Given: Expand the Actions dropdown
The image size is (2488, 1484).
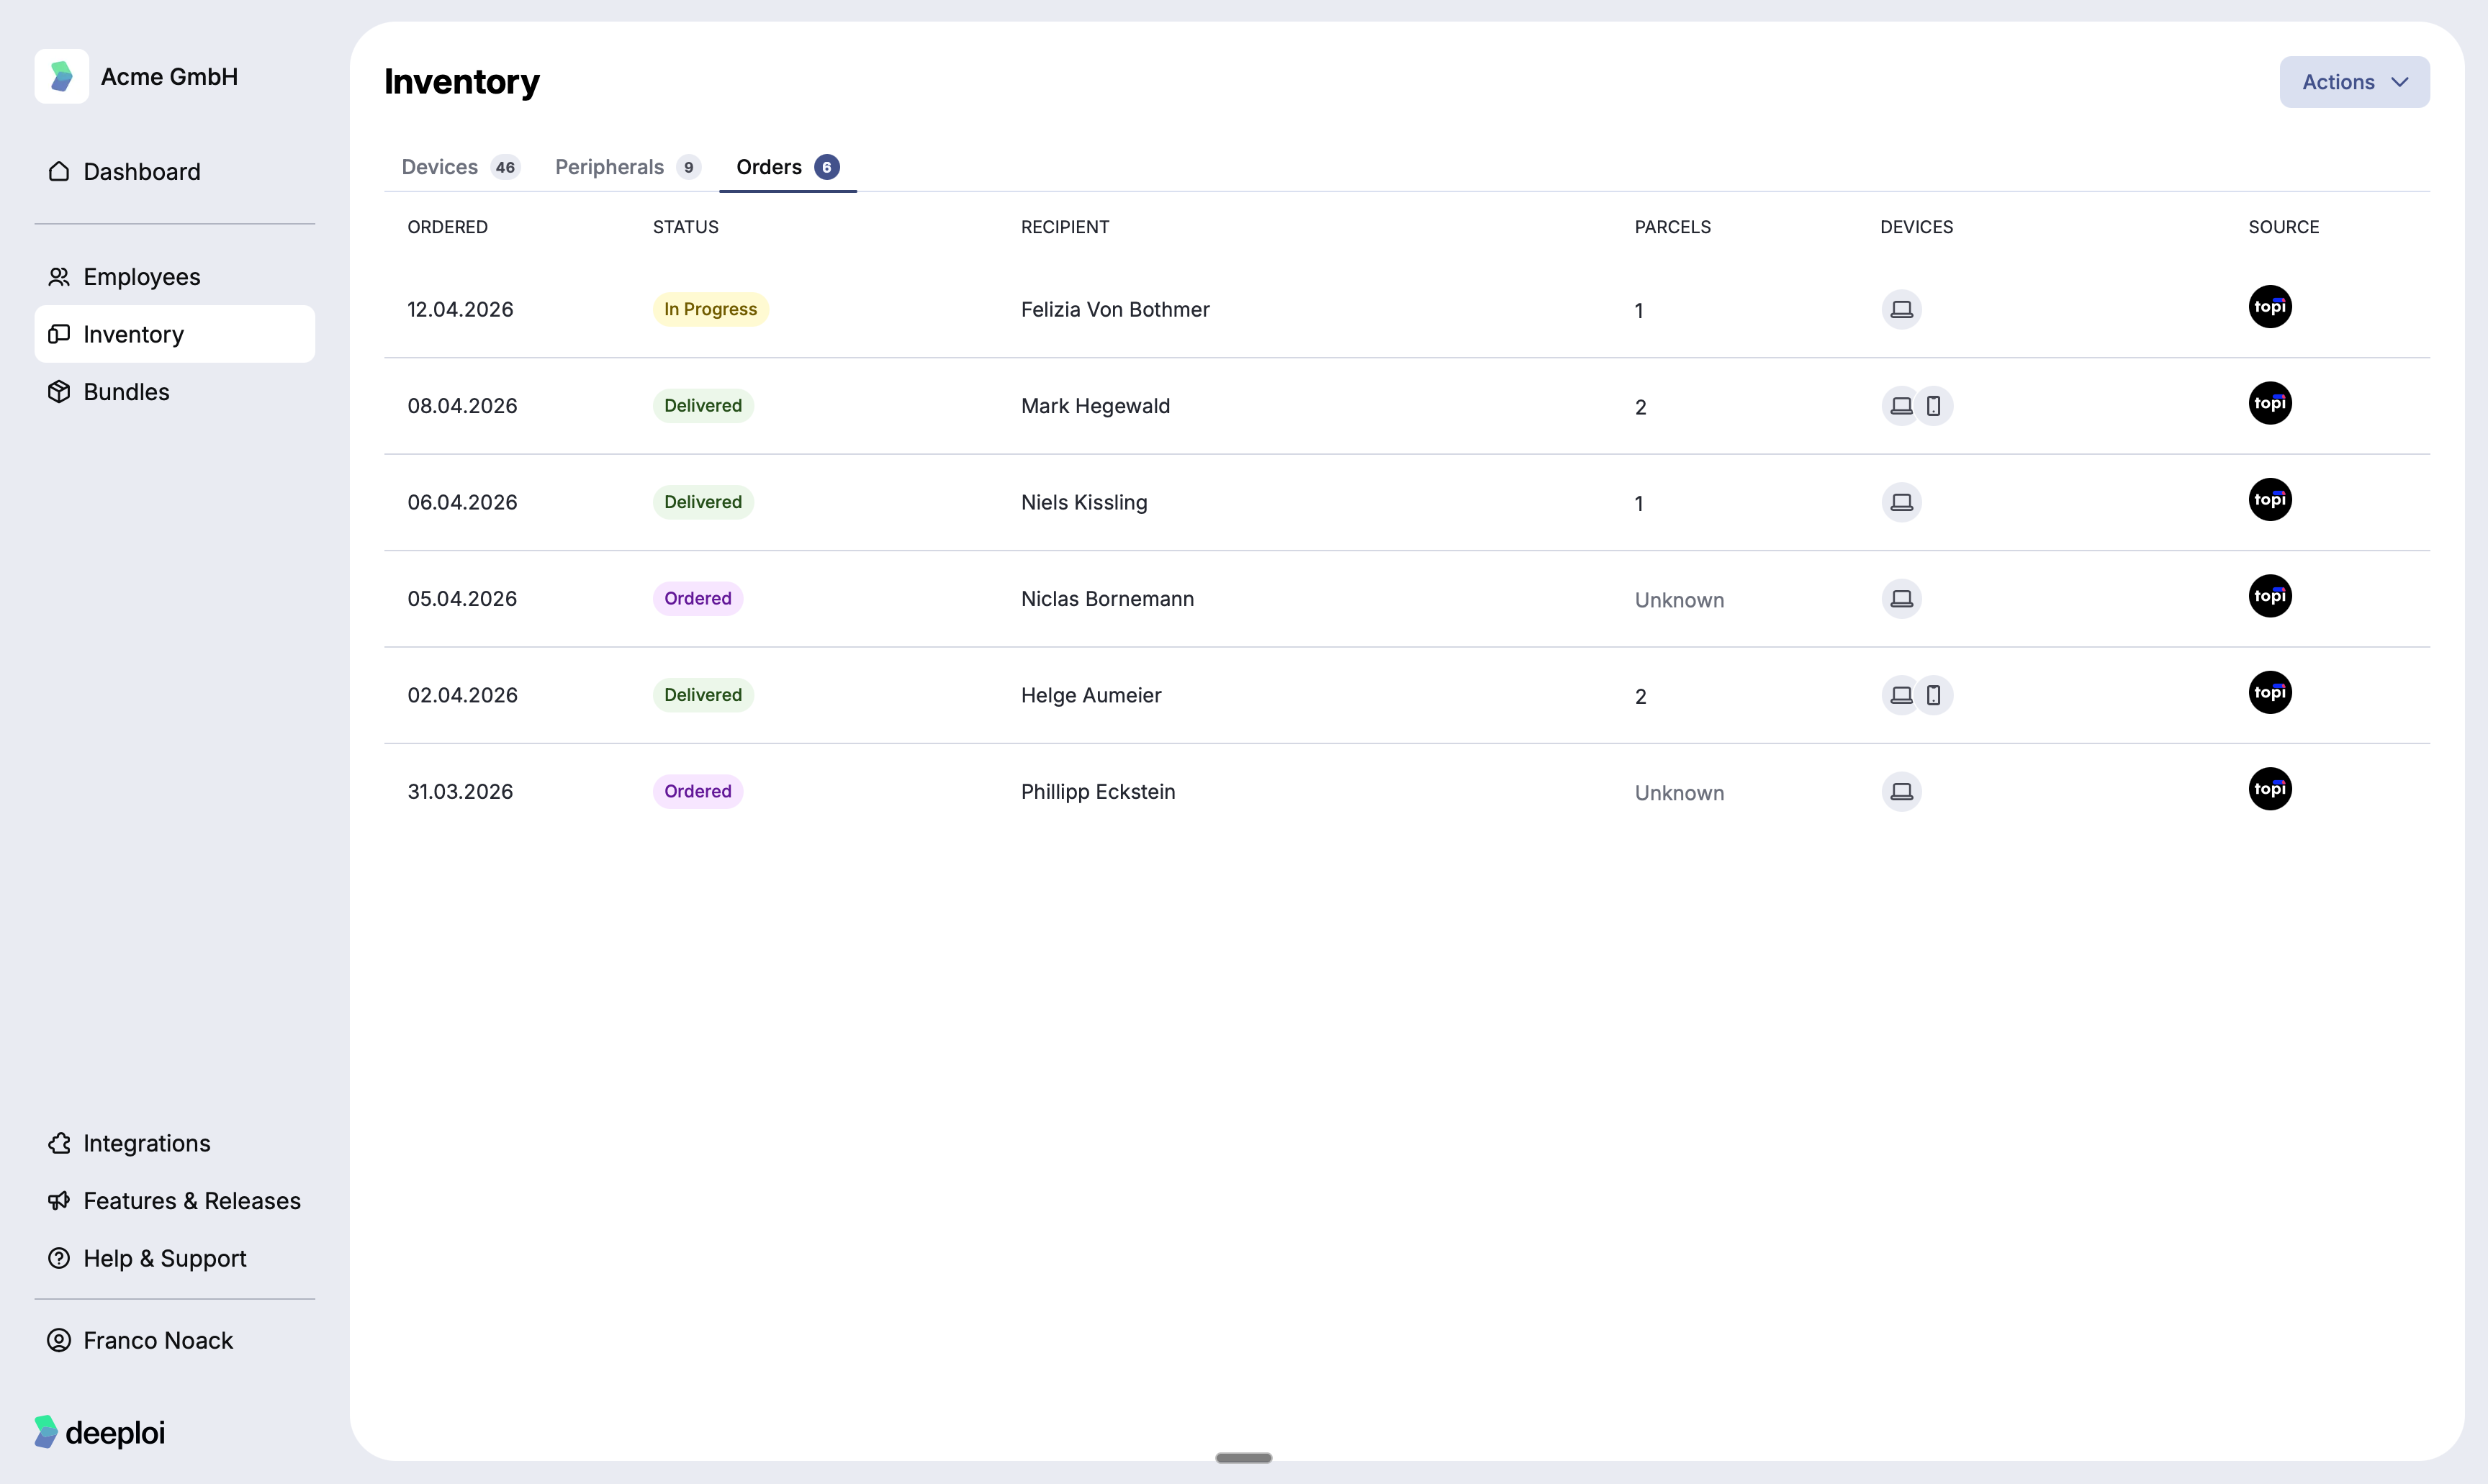Looking at the screenshot, I should click(2354, 82).
